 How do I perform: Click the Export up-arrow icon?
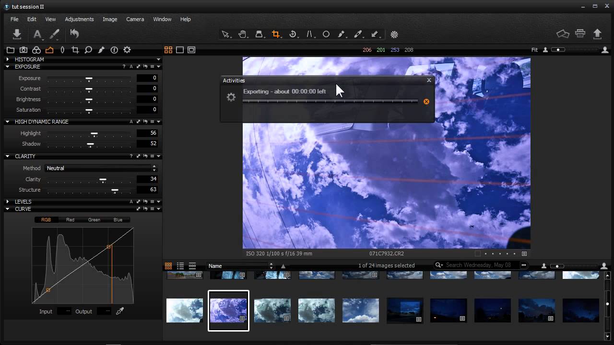click(x=598, y=34)
